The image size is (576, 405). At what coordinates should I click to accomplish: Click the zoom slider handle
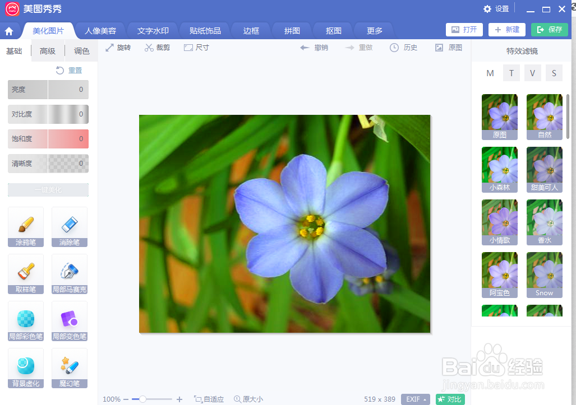[x=142, y=399]
